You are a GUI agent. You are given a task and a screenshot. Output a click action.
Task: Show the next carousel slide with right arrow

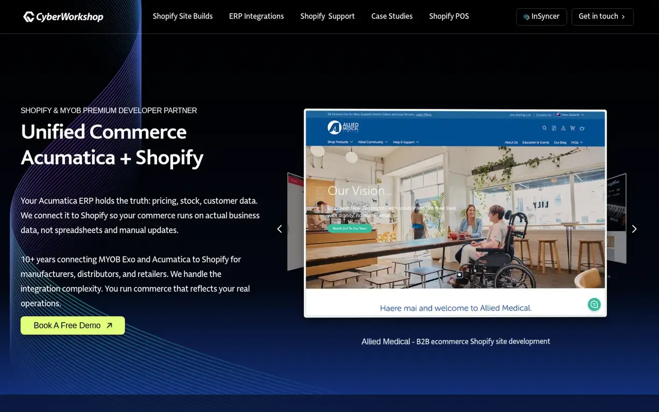[634, 229]
